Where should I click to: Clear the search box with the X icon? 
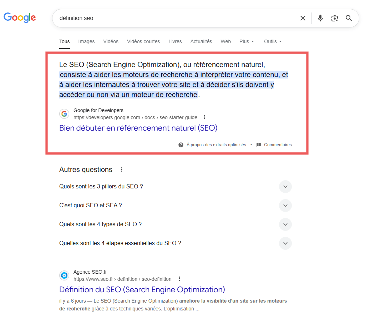(x=303, y=18)
